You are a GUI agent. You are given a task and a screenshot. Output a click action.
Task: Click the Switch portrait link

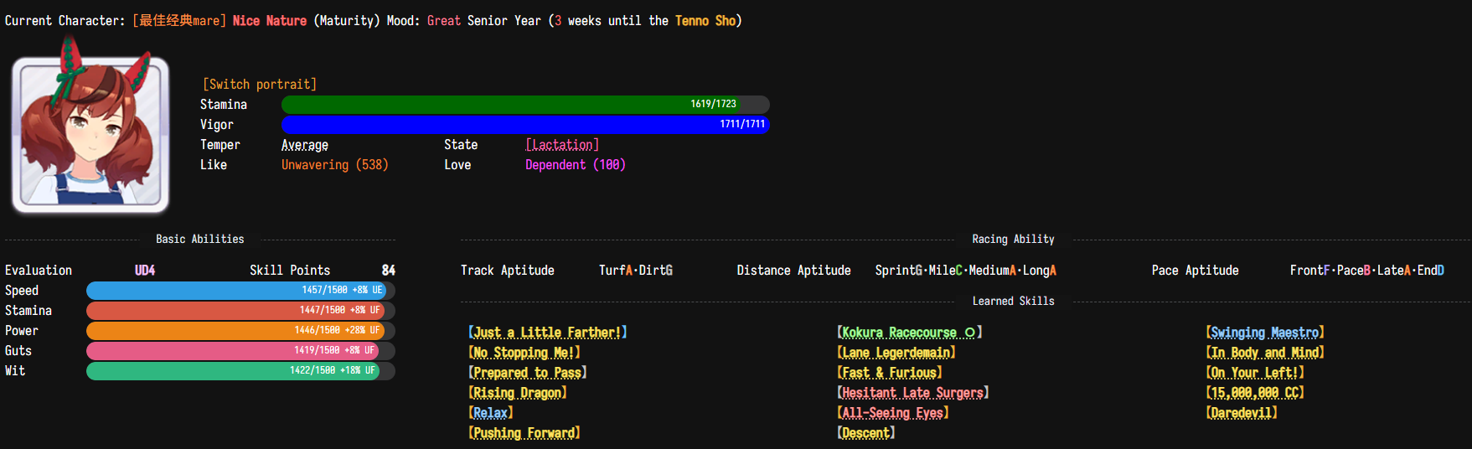[x=260, y=85]
